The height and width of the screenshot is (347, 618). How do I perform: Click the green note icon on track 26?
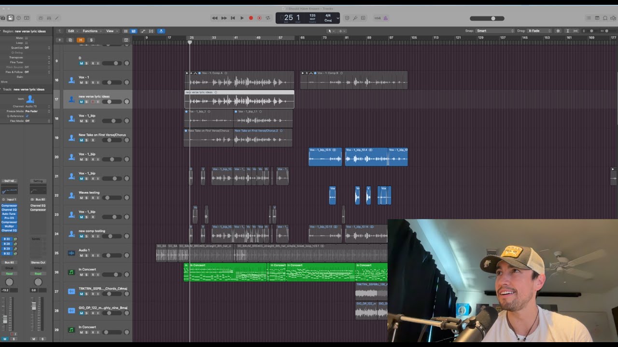click(x=71, y=272)
